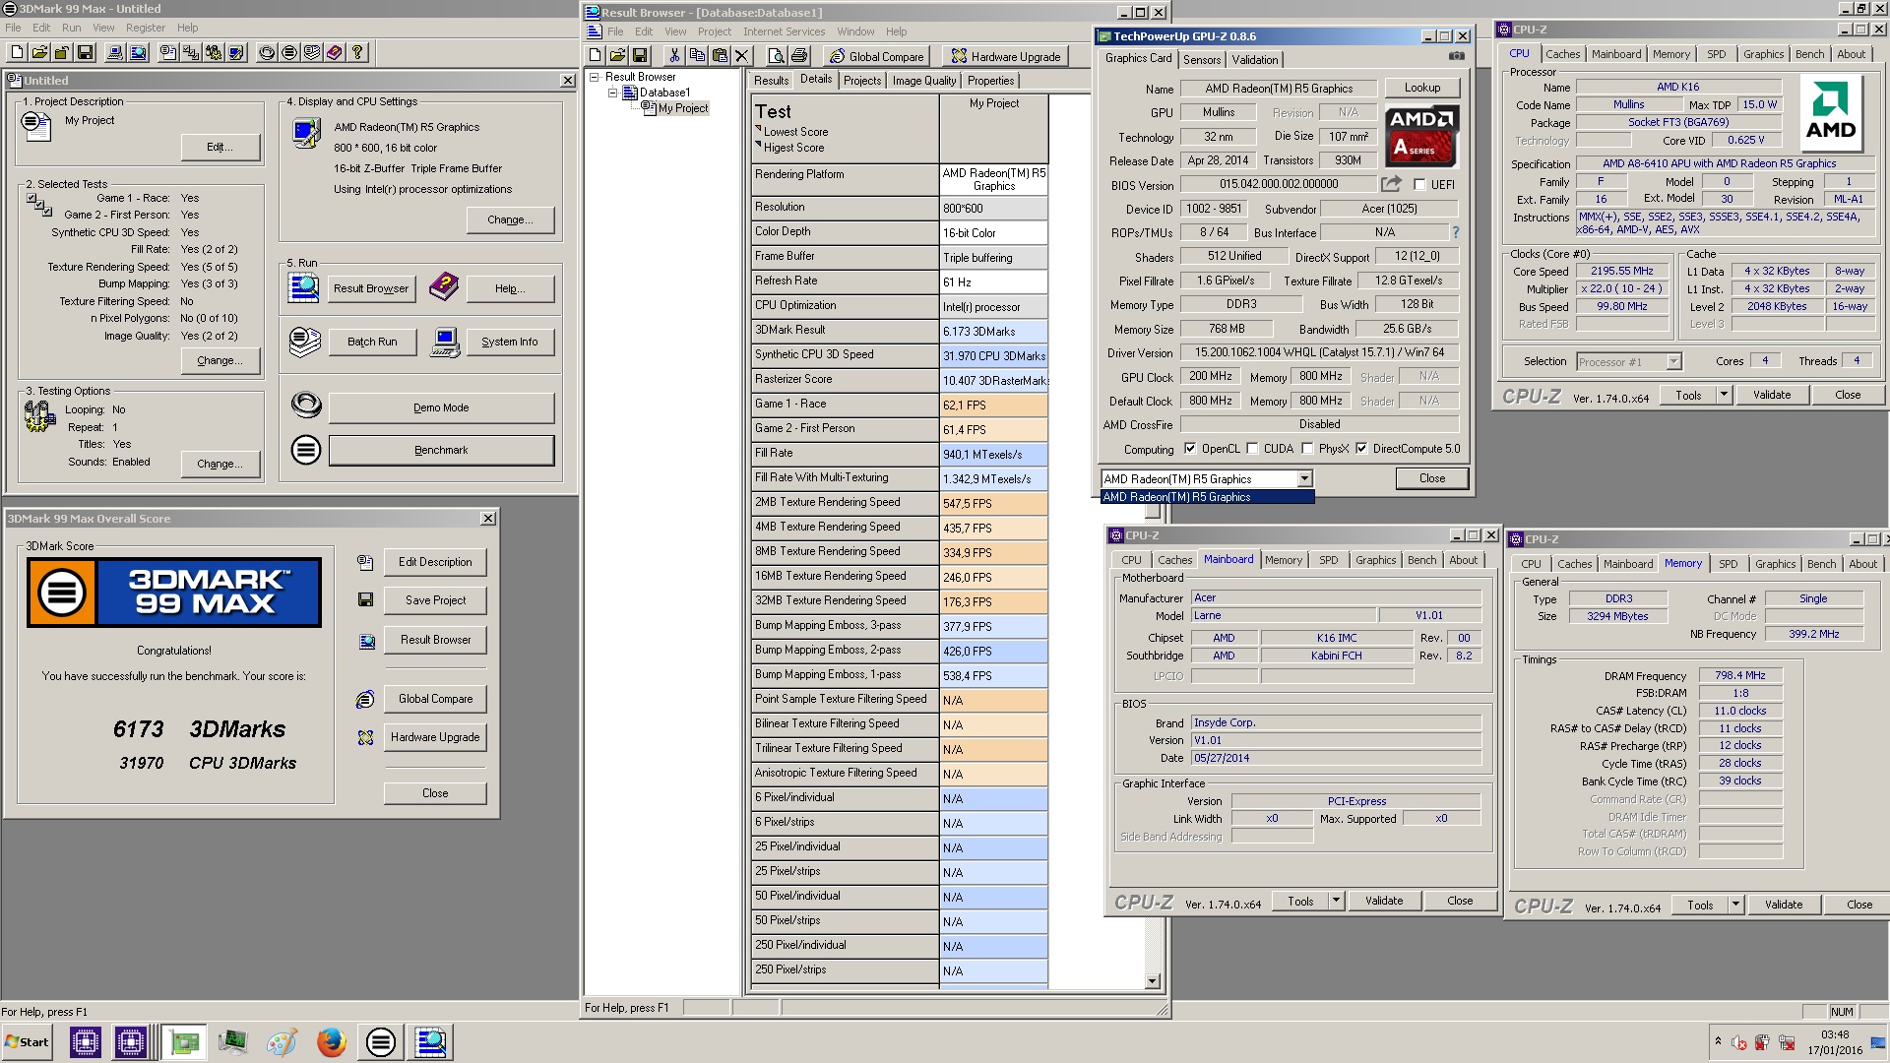Viewport: 1890px width, 1063px height.
Task: Toggle the CUDA checkbox
Action: click(1252, 449)
